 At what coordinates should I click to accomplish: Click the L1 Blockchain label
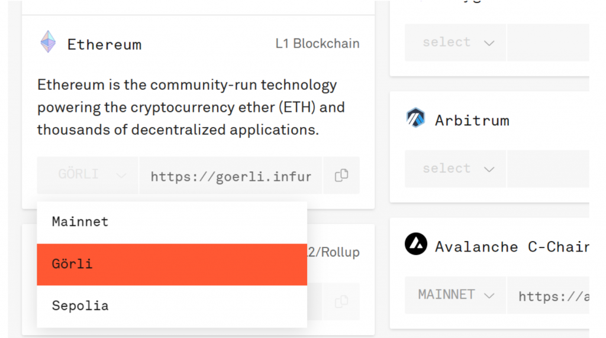(x=317, y=44)
